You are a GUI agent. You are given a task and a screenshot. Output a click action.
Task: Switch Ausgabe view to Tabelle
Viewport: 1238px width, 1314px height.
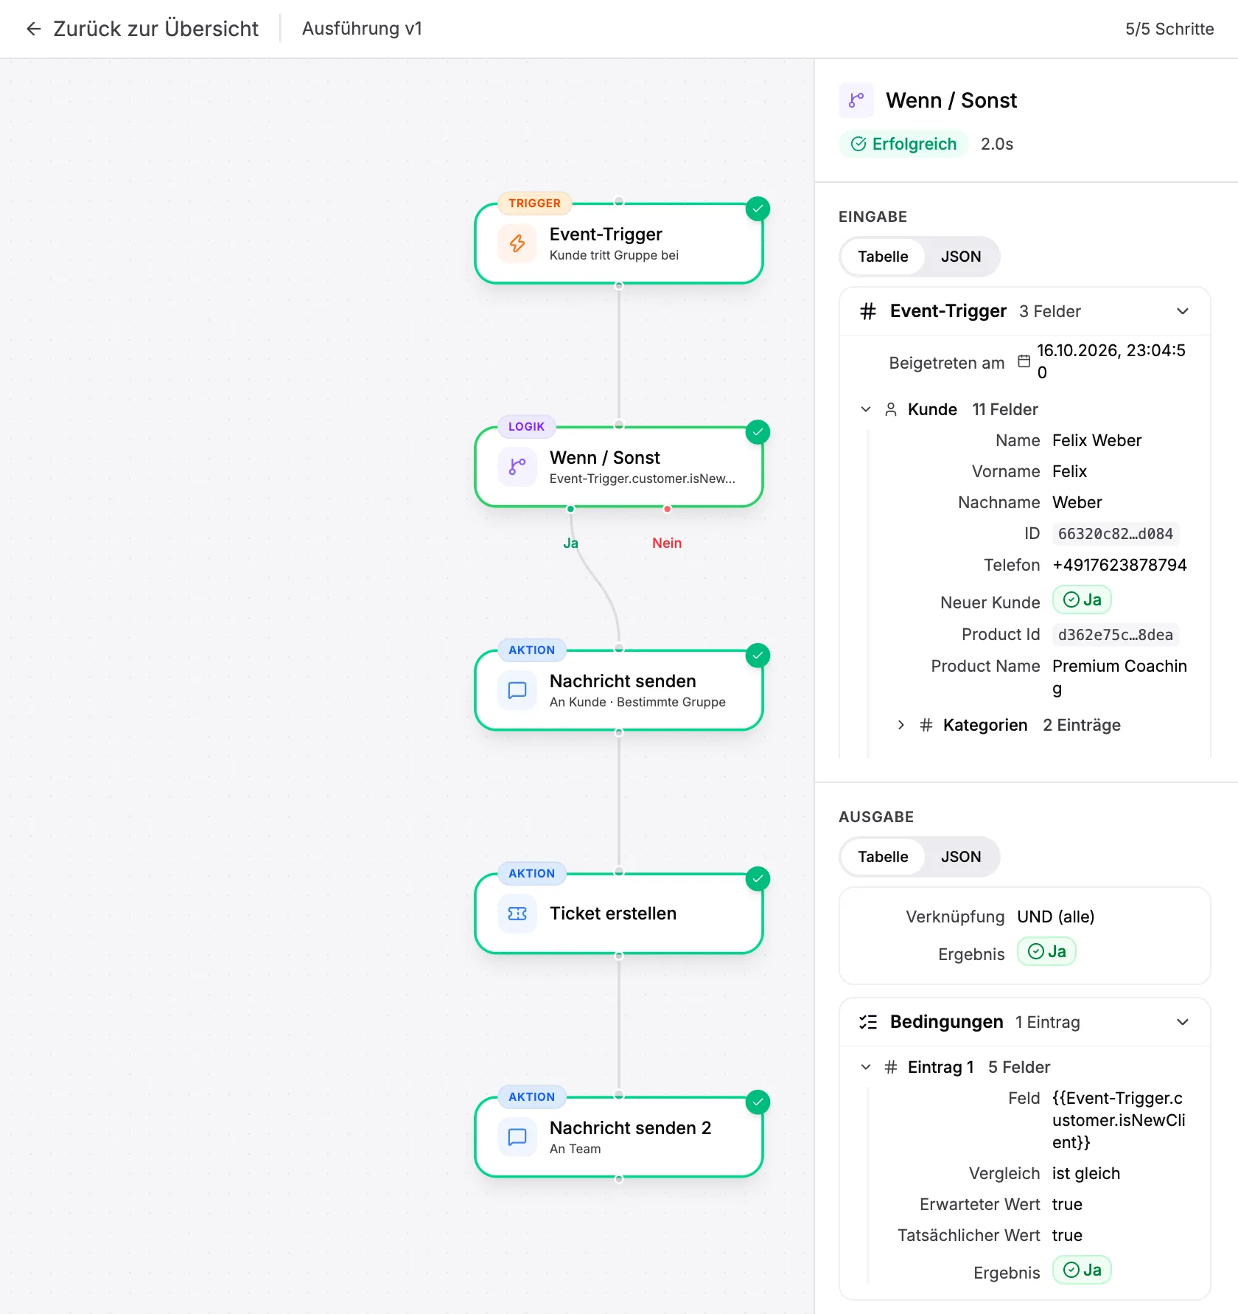pyautogui.click(x=883, y=857)
